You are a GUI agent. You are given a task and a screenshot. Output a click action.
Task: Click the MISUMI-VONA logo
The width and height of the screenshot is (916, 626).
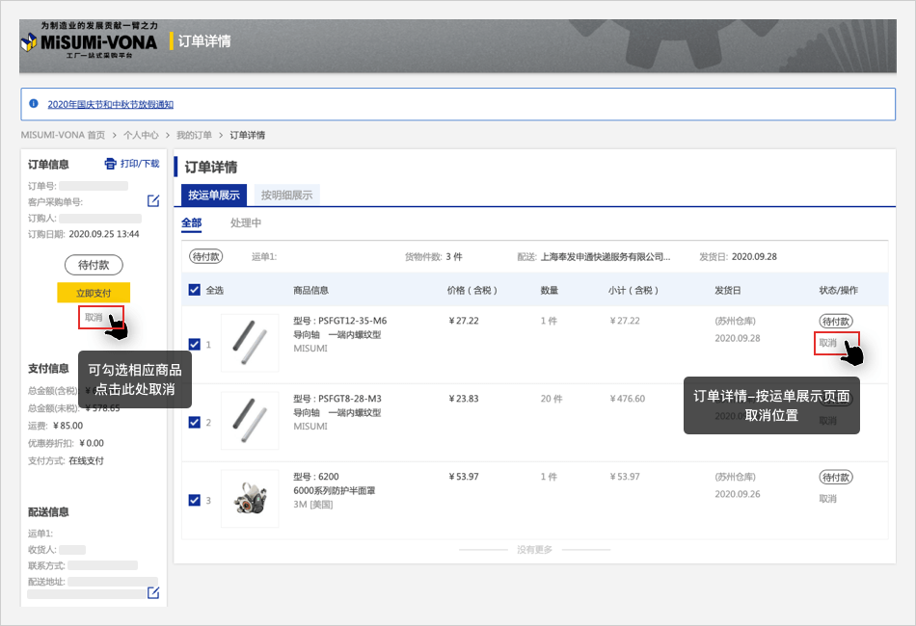click(91, 41)
